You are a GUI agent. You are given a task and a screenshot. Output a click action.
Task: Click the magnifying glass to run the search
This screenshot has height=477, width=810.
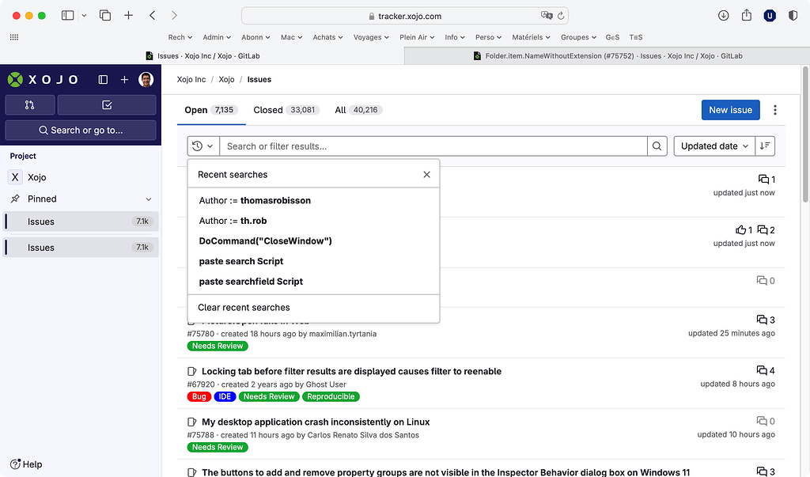click(657, 146)
